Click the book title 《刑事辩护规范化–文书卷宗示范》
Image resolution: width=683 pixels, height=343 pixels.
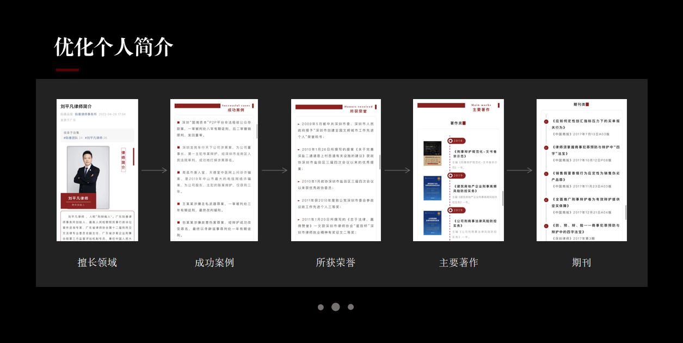tap(475, 154)
